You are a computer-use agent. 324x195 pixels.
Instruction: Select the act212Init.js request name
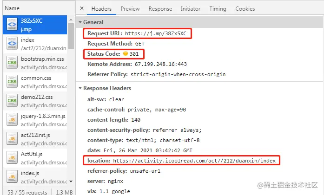[35, 135]
